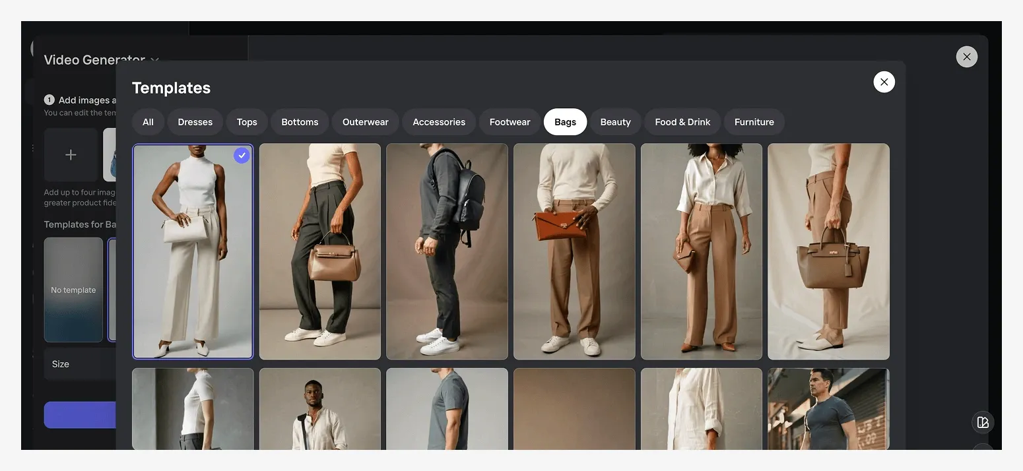Open the layout panel icon at bottom right
Screen dimensions: 1023x471
click(983, 423)
